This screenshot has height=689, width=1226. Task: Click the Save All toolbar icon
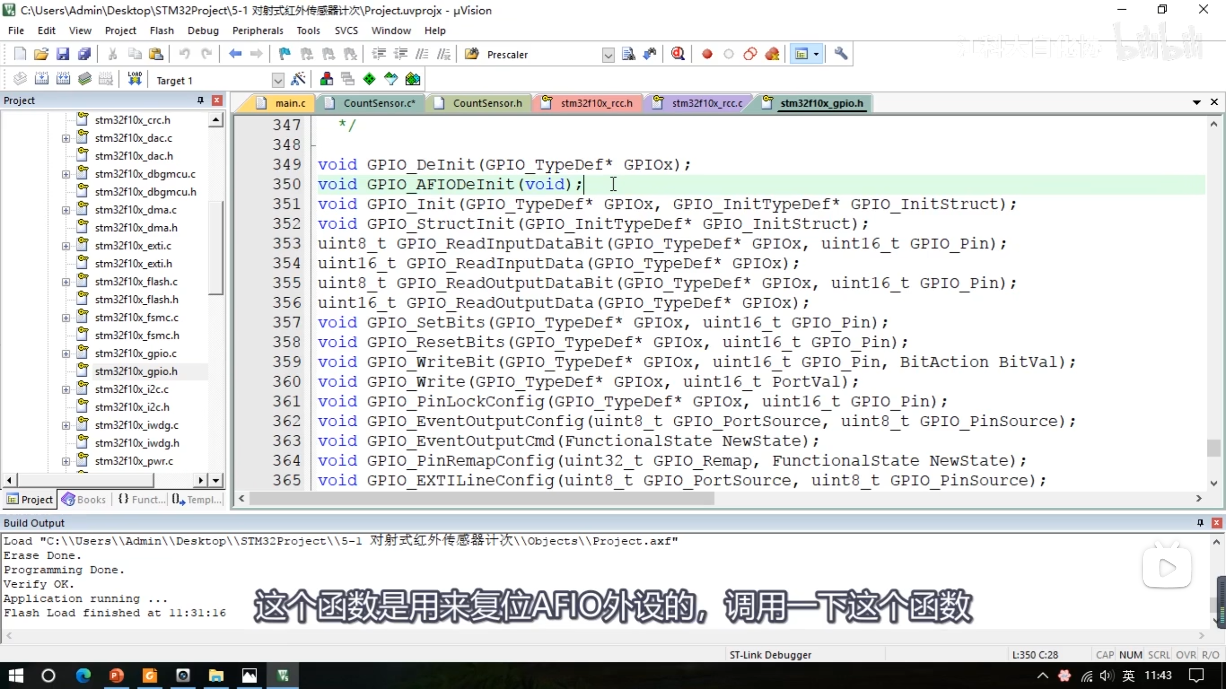pos(84,54)
